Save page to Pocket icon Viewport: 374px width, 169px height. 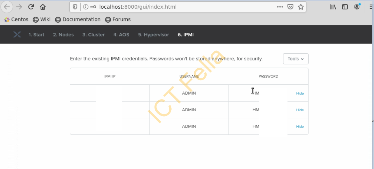tap(291, 7)
